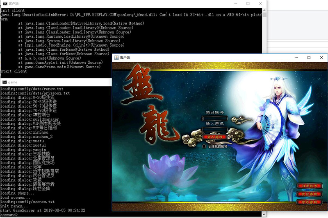Click the top console's vertical scrollbar thumb
Image resolution: width=328 pixels, height=218 pixels.
point(264,15)
